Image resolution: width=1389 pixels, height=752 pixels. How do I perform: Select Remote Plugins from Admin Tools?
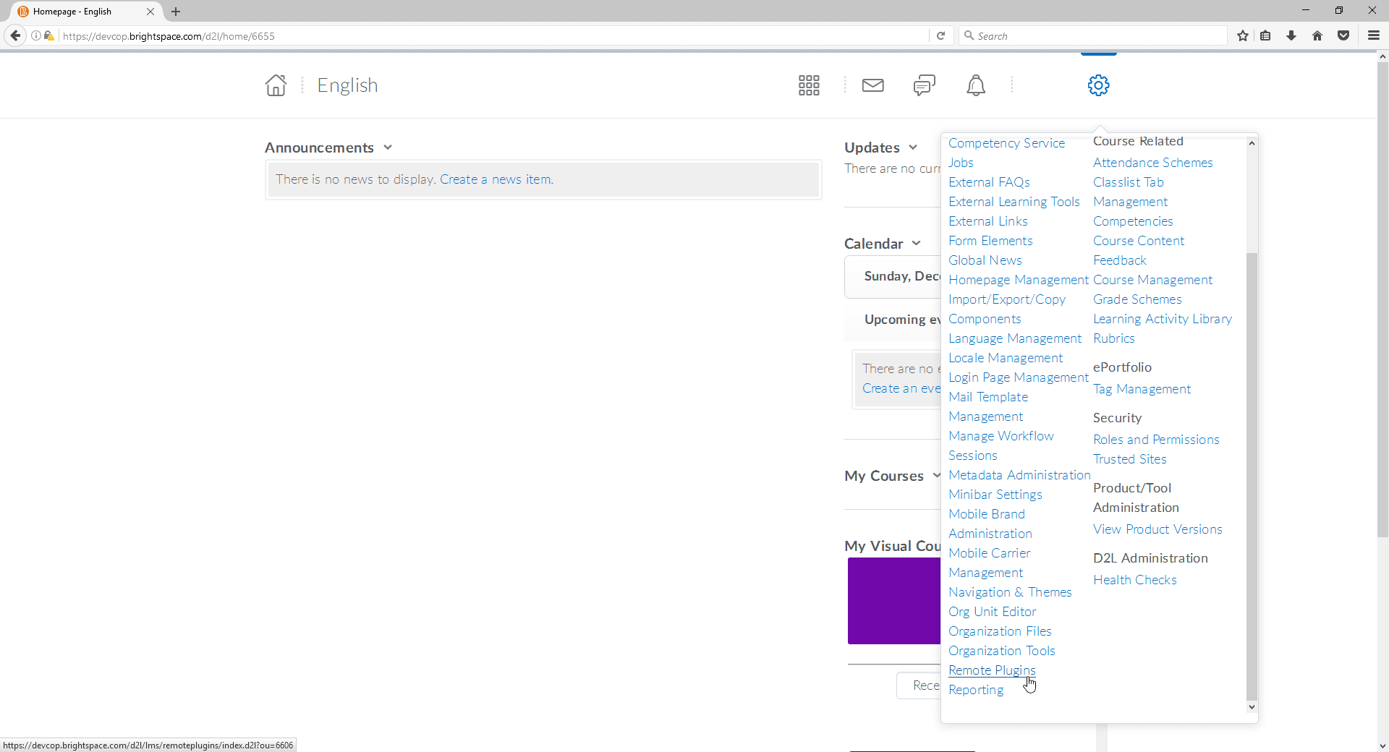[x=991, y=670]
